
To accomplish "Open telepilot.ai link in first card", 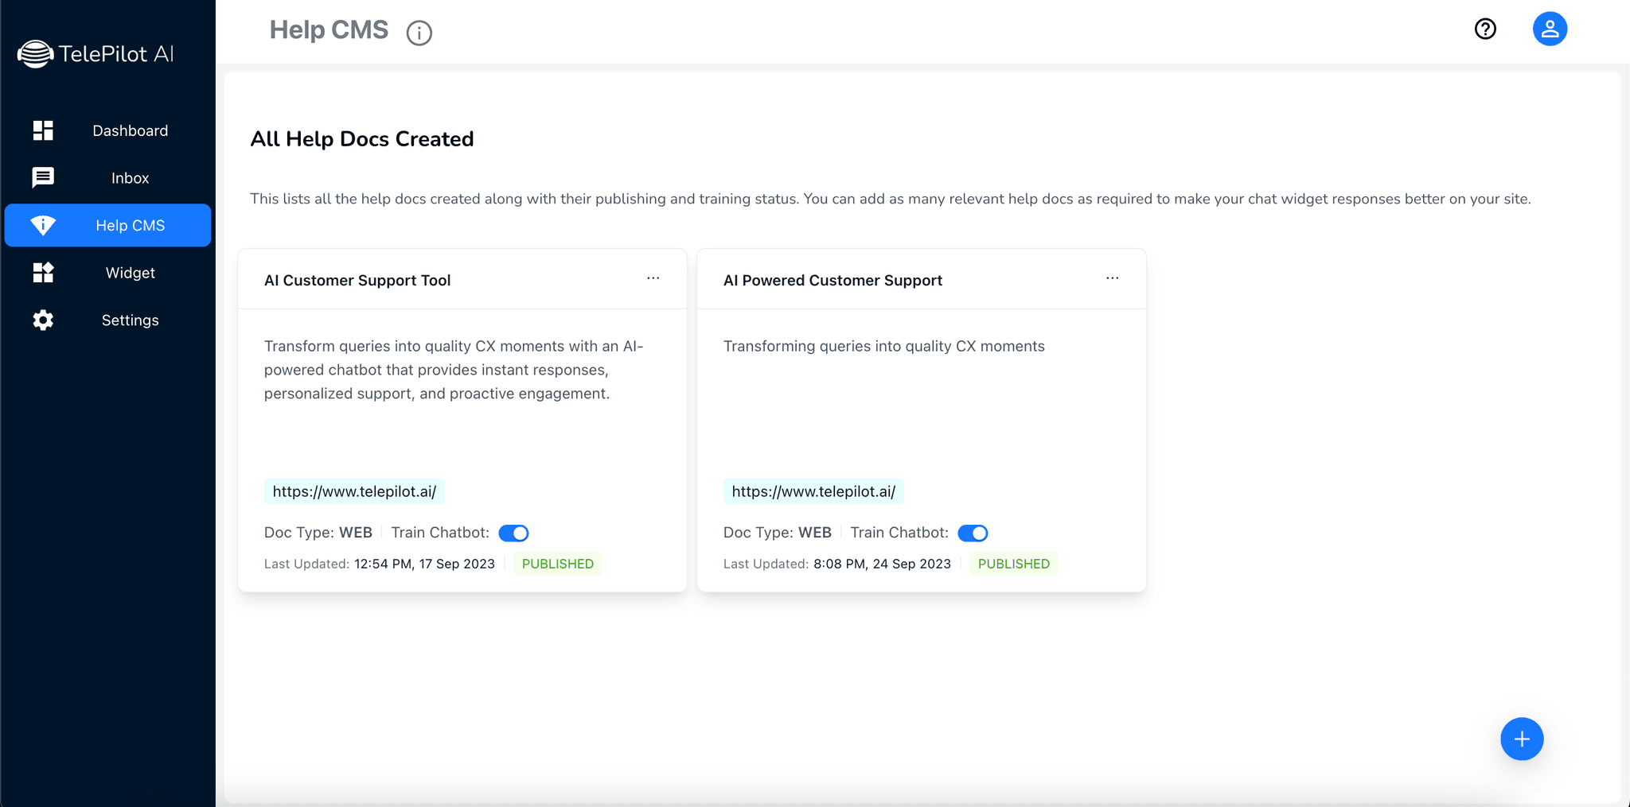I will click(x=354, y=491).
